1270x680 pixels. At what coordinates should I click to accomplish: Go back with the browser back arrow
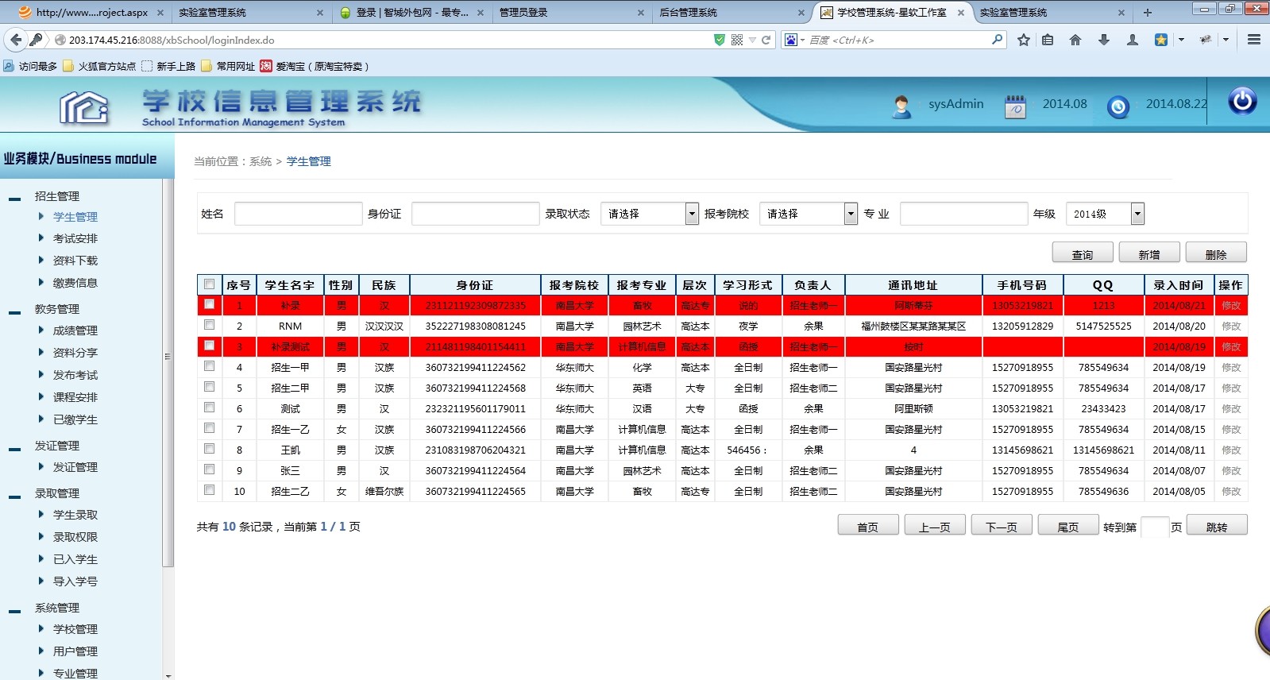(x=16, y=40)
